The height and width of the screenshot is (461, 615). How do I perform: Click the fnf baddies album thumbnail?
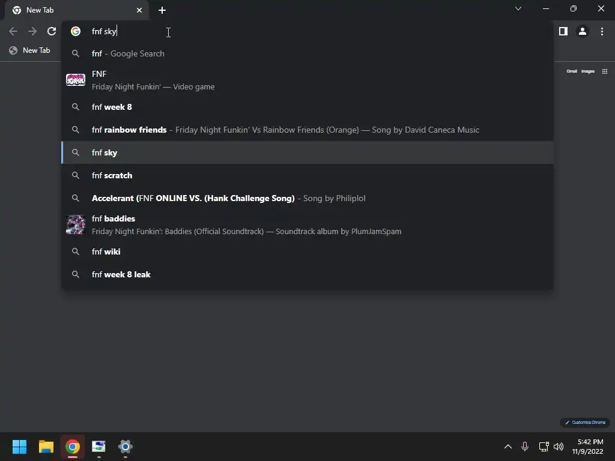tap(76, 224)
